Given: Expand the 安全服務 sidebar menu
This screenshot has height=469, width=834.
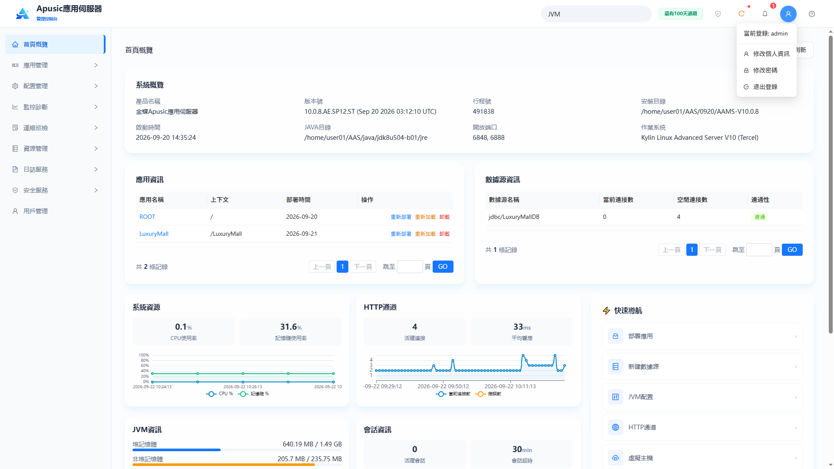Looking at the screenshot, I should pos(55,190).
